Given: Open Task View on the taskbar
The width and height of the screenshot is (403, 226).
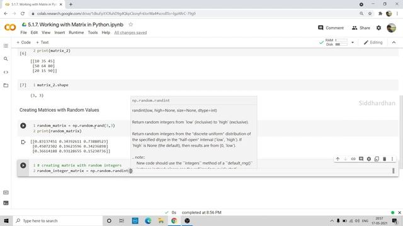Looking at the screenshot, I should pyautogui.click(x=122, y=220).
